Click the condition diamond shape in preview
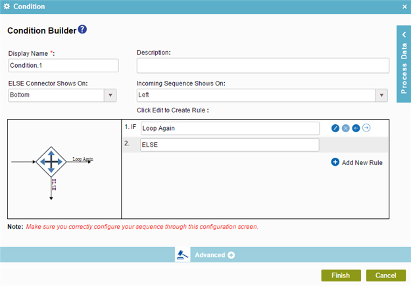The height and width of the screenshot is (286, 411). point(51,162)
